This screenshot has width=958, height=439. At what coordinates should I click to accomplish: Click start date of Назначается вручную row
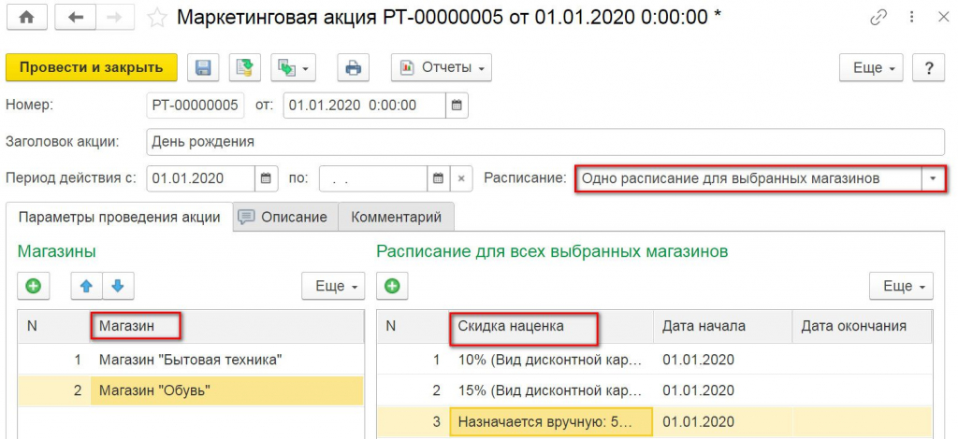[723, 422]
